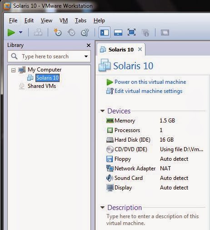The height and width of the screenshot is (230, 210).
Task: Click Edit virtual machine settings
Action: [148, 91]
